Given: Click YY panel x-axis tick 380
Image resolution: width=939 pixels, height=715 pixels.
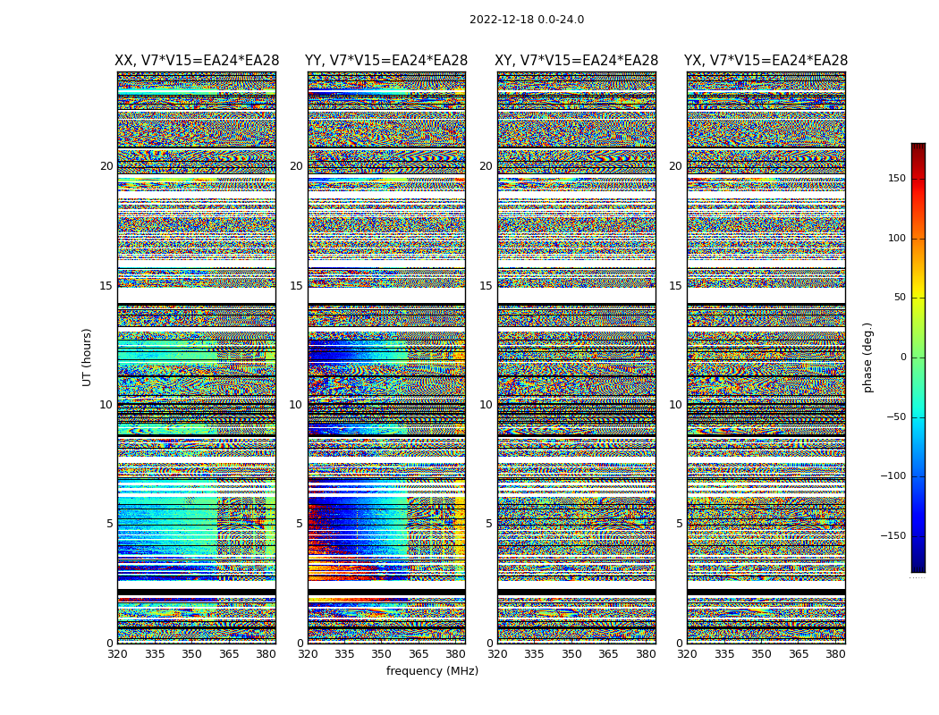Looking at the screenshot, I should coord(456,654).
